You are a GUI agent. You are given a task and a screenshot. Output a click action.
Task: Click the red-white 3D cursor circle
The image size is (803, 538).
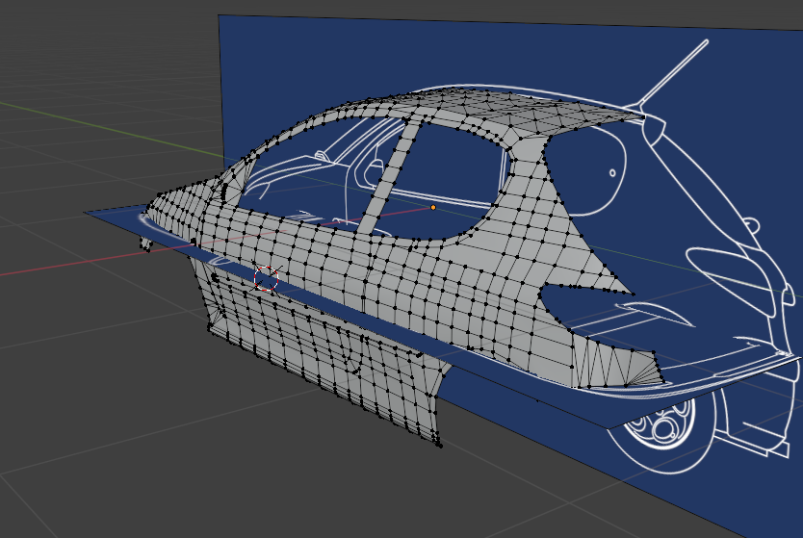pyautogui.click(x=267, y=279)
